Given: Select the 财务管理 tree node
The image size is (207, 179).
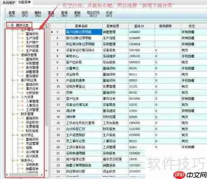Looking at the screenshot, I should pyautogui.click(x=27, y=114).
